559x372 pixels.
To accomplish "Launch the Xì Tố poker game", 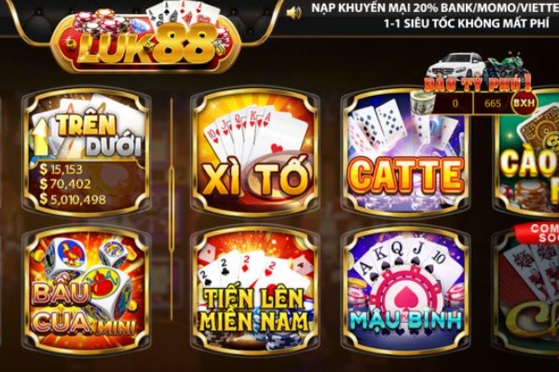I will (255, 153).
